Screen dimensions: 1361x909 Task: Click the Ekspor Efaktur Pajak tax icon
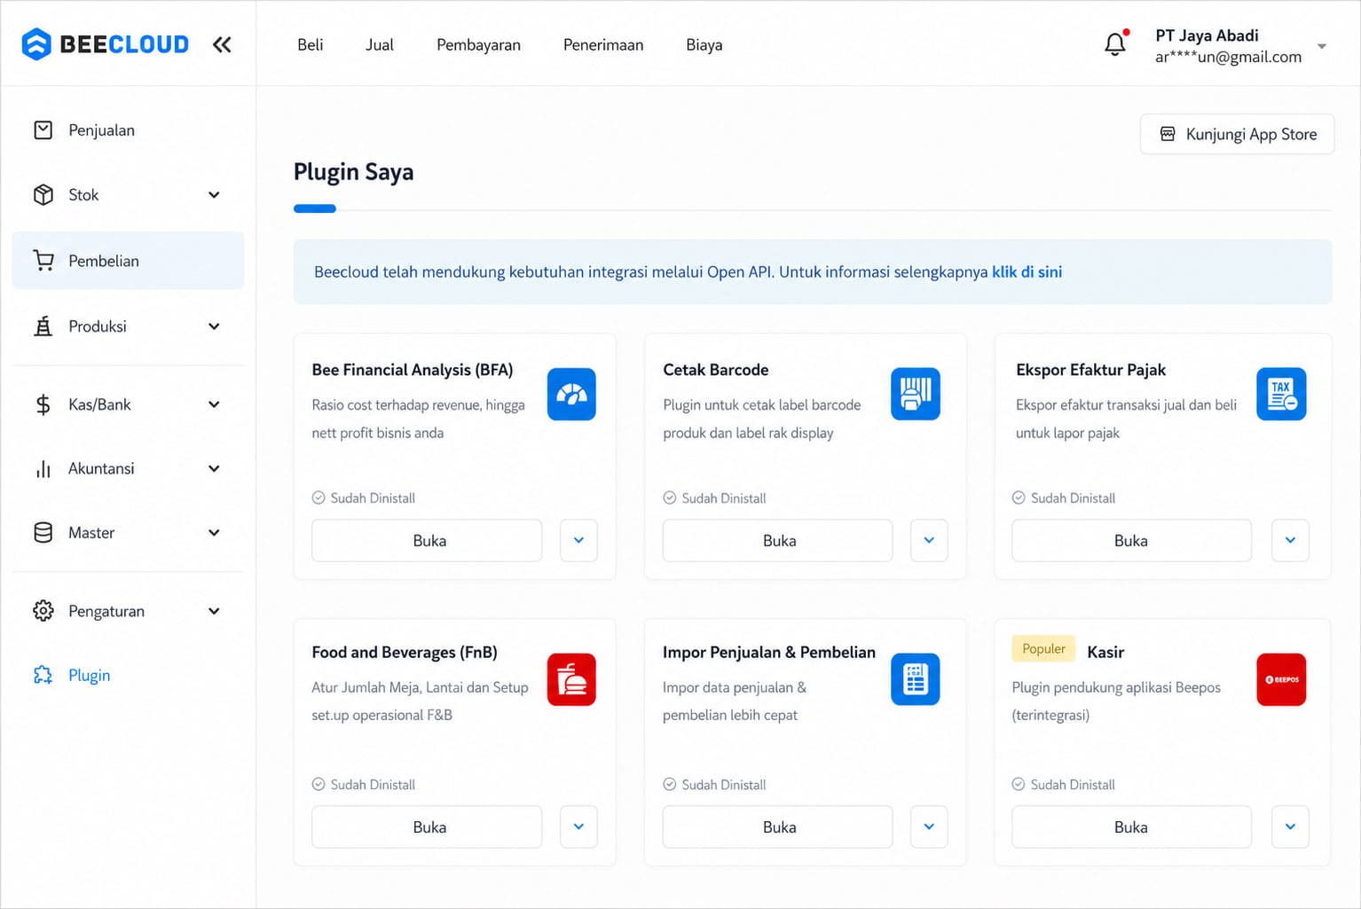[x=1281, y=394]
